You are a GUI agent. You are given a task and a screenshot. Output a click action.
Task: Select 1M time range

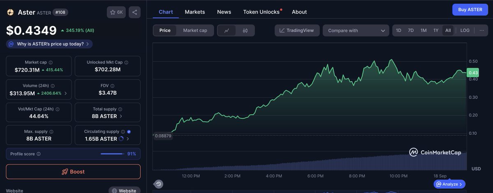(424, 30)
